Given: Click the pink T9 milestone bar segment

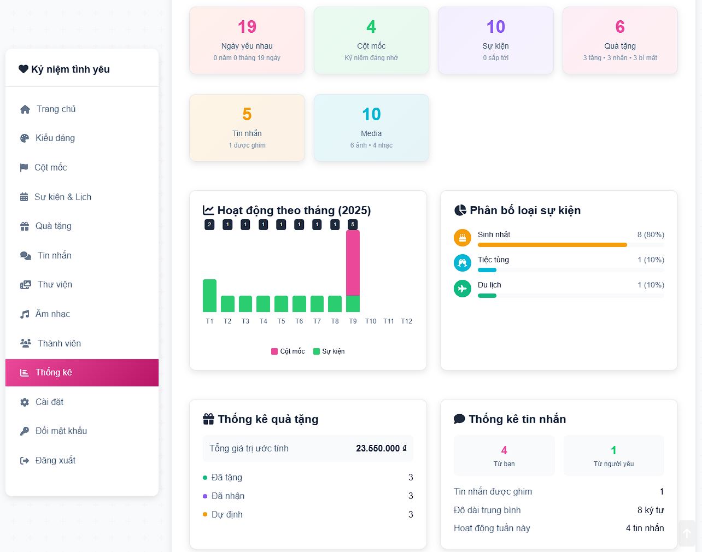Looking at the screenshot, I should pos(353,262).
